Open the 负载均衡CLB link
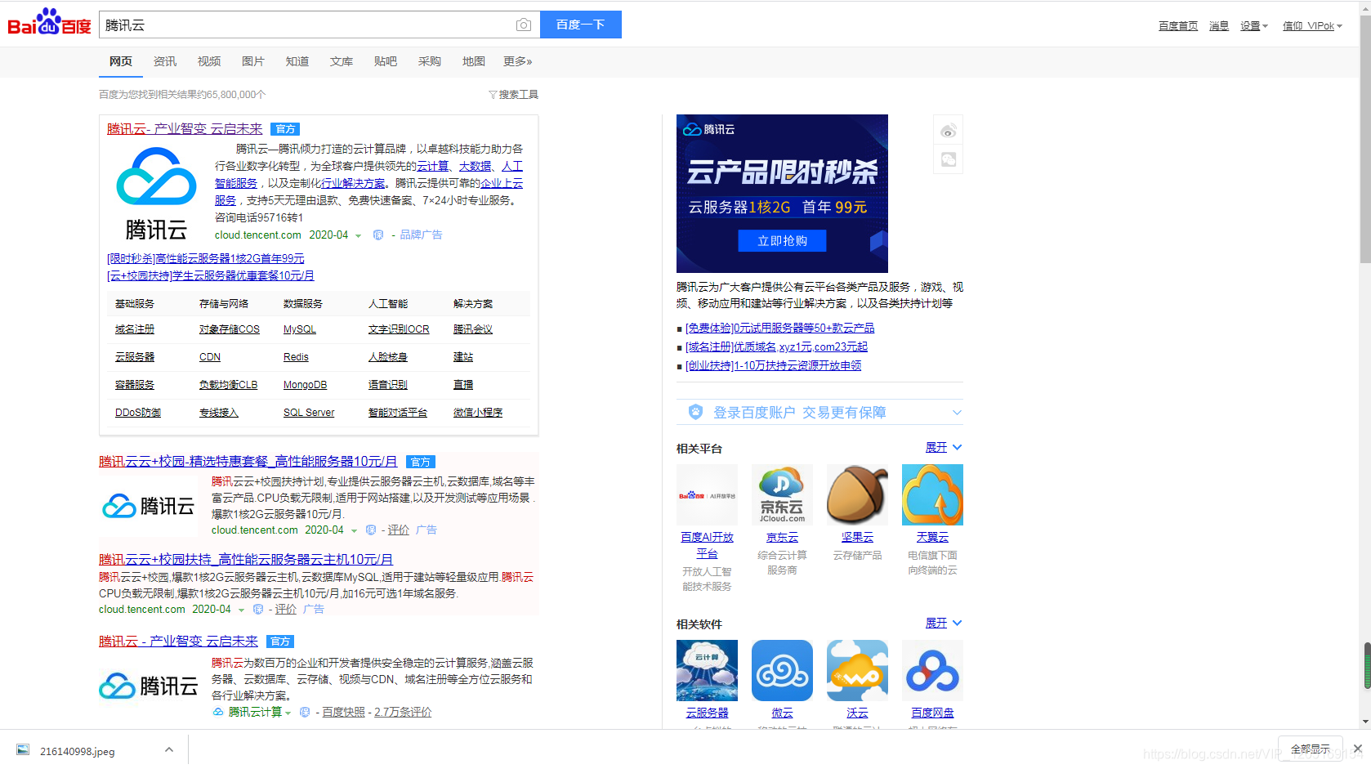The image size is (1371, 769). tap(229, 385)
